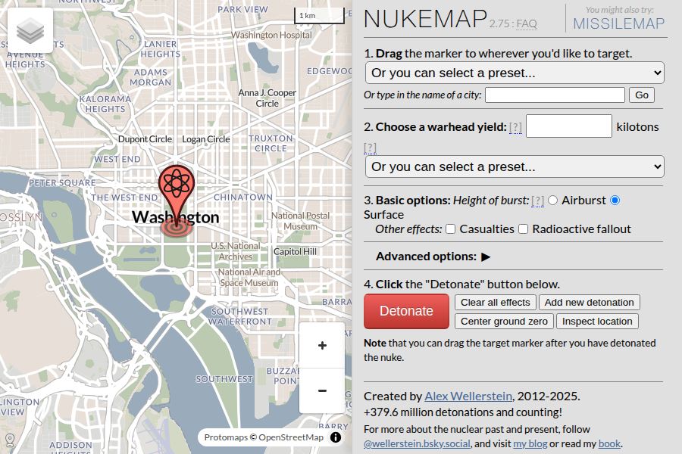This screenshot has height=454, width=682.
Task: Zoom in the map with plus
Action: point(322,345)
